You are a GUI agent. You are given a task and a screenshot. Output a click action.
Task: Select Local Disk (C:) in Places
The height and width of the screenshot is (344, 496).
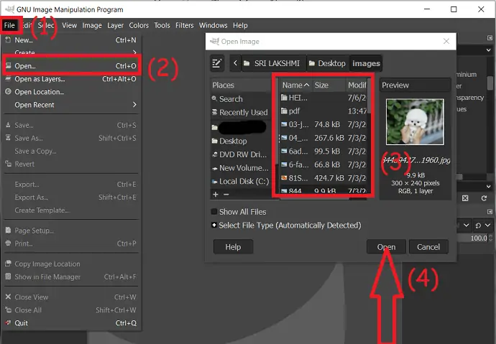click(x=241, y=181)
